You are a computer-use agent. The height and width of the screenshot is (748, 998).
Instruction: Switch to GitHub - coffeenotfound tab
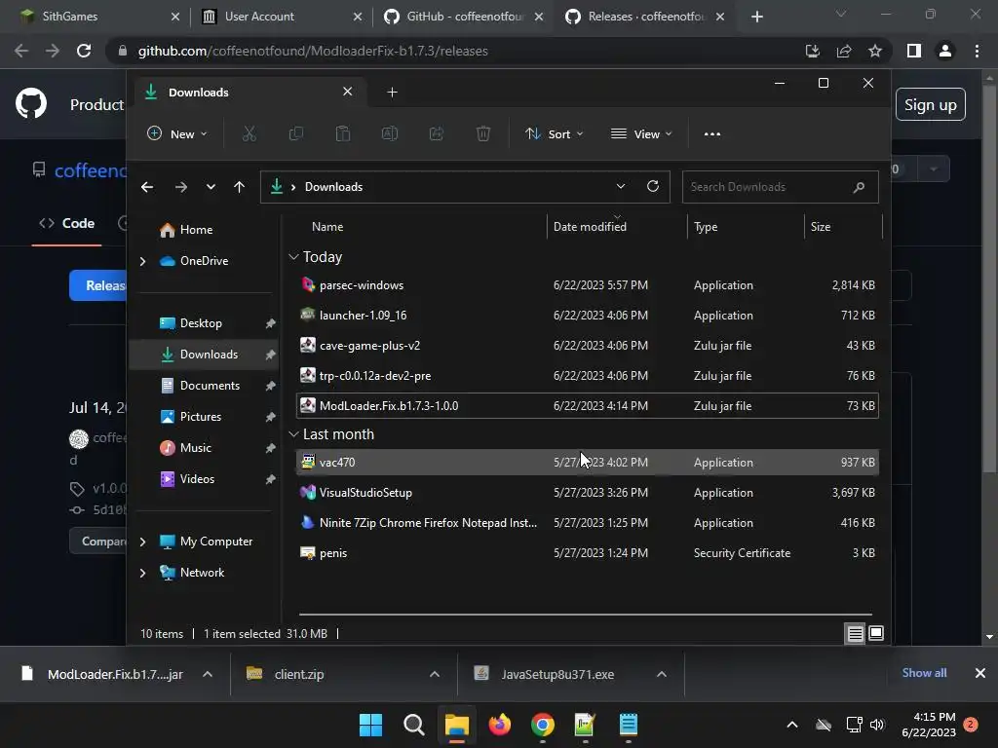click(x=465, y=17)
